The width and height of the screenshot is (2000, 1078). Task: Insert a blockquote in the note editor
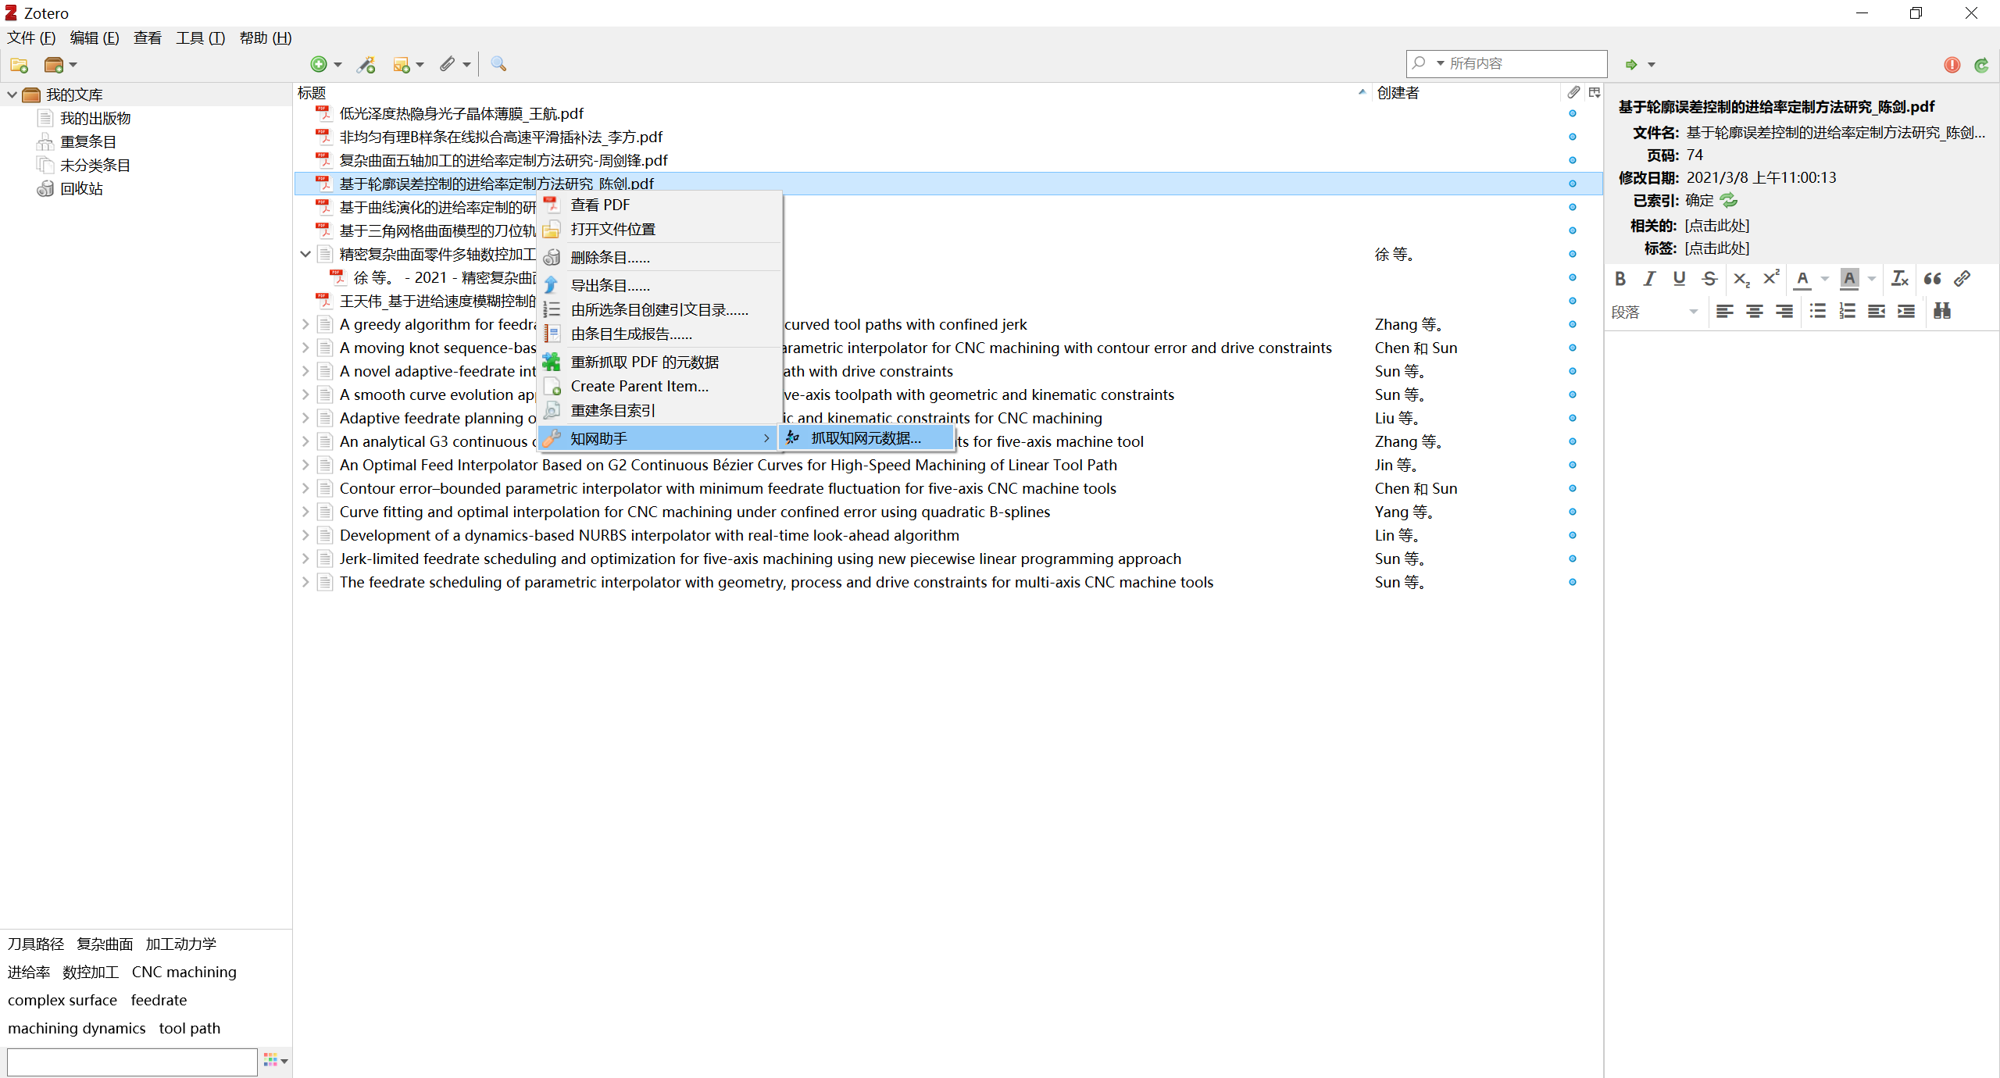coord(1931,278)
